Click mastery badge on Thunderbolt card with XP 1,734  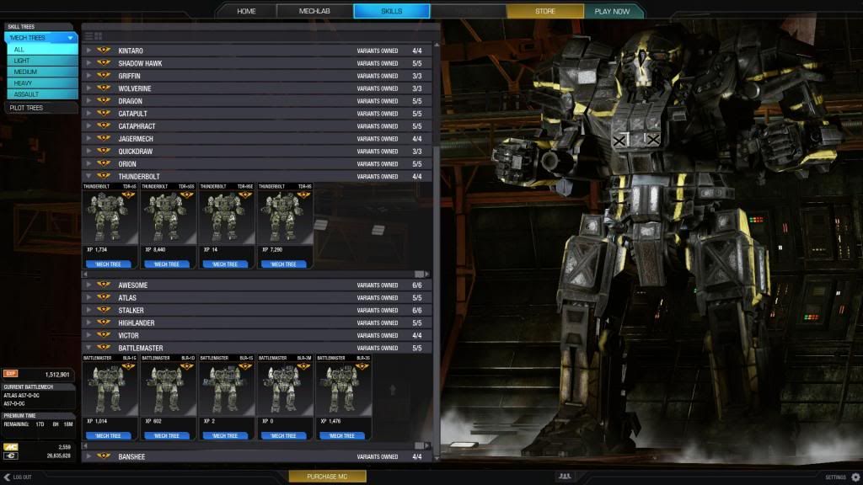click(x=129, y=195)
